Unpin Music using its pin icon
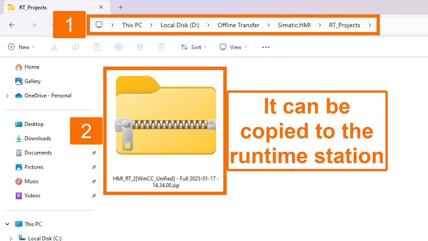This screenshot has height=241, width=428. point(94,182)
